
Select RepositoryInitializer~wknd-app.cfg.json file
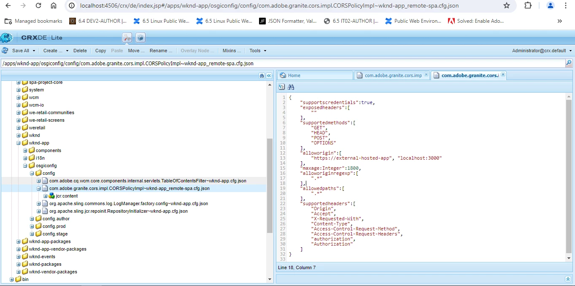tap(119, 211)
